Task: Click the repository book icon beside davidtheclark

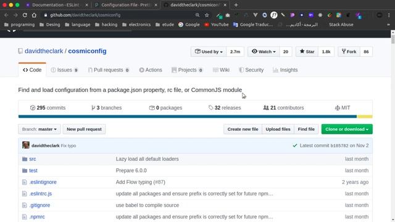Action: coord(20,51)
